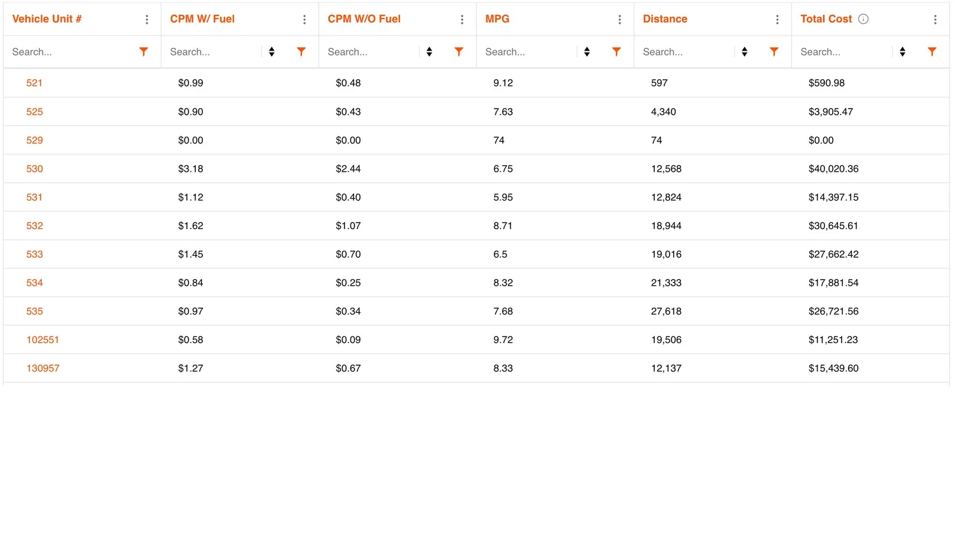Focus the Total Cost search field
This screenshot has height=537, width=955.
[x=845, y=52]
